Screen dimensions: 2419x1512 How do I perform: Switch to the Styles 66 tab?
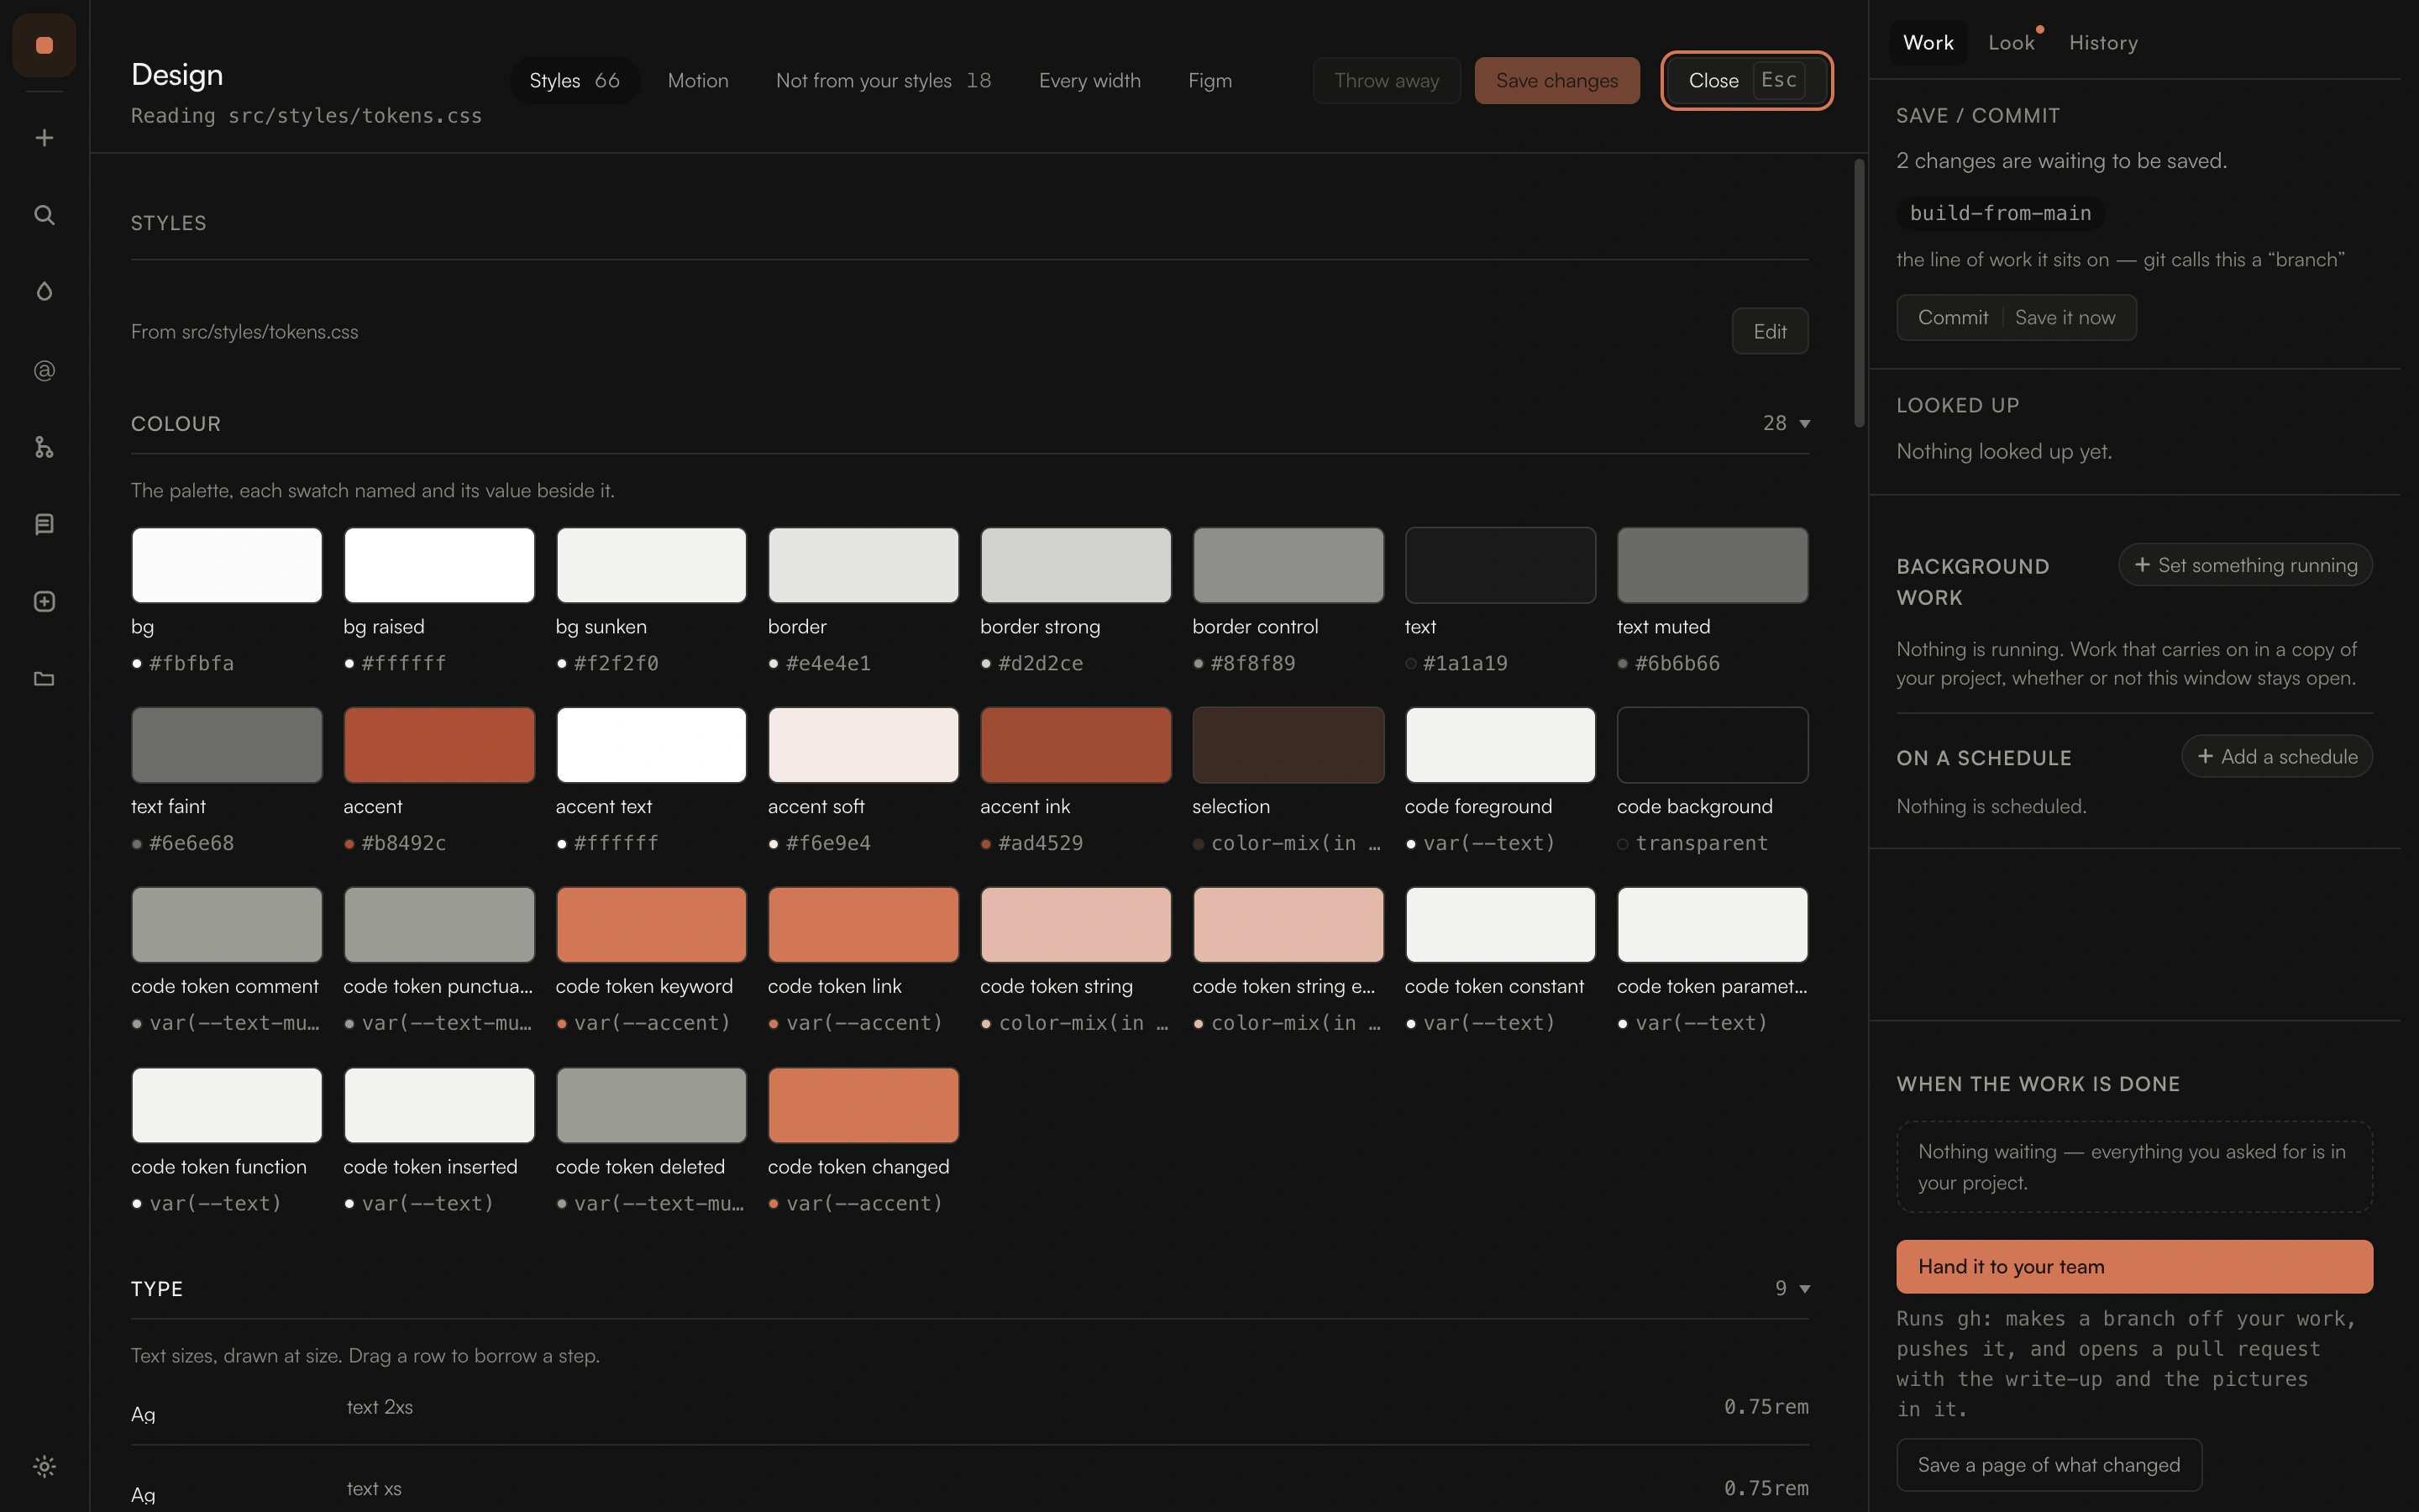[x=575, y=81]
